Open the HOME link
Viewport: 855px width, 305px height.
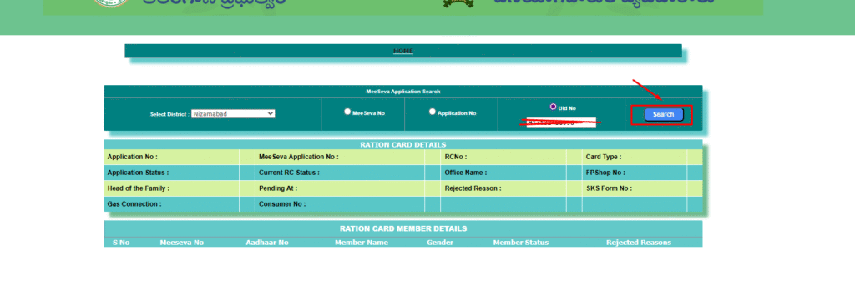click(x=403, y=51)
